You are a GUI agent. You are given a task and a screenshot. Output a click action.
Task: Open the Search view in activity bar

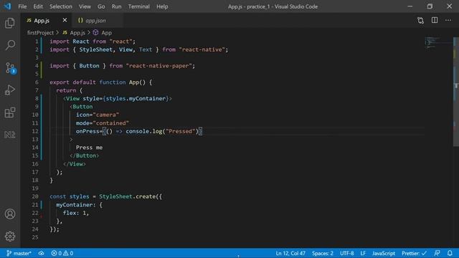(x=10, y=45)
